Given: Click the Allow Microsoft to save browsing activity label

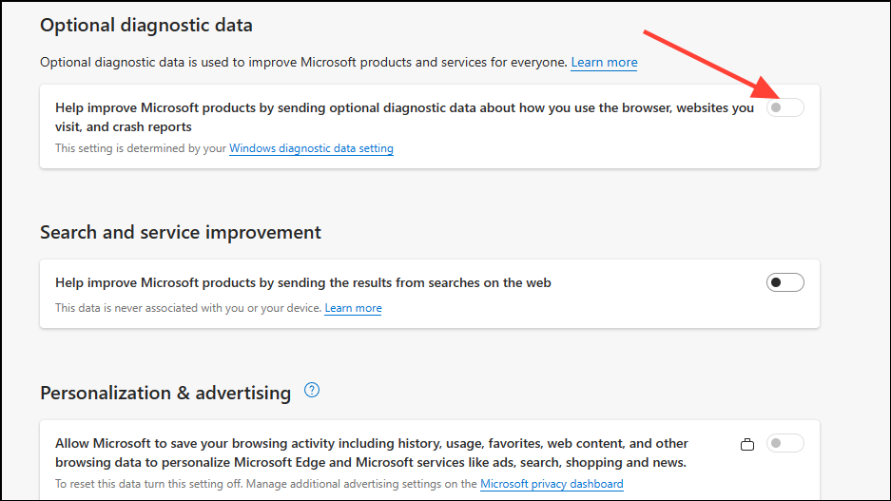Looking at the screenshot, I should pos(371,453).
